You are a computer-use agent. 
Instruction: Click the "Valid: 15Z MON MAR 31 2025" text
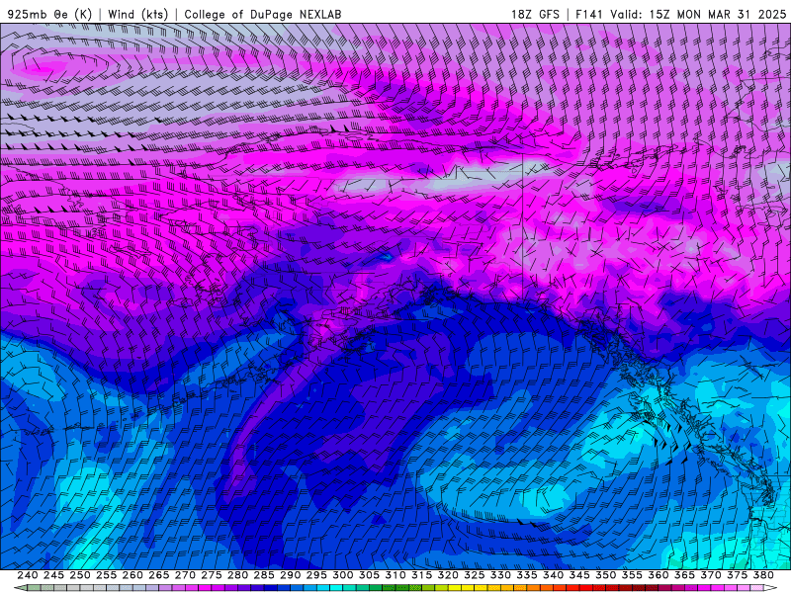pyautogui.click(x=698, y=14)
